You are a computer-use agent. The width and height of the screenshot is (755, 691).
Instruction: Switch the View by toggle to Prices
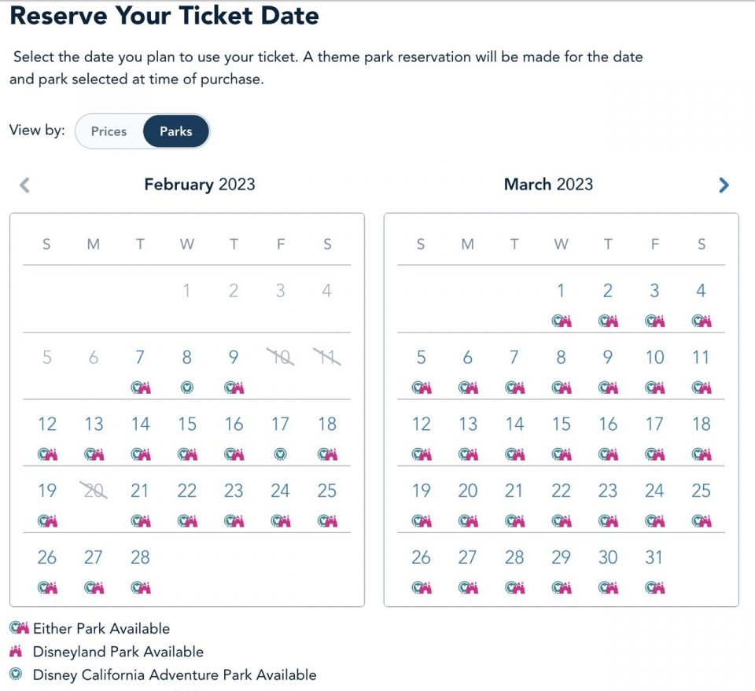click(x=108, y=131)
